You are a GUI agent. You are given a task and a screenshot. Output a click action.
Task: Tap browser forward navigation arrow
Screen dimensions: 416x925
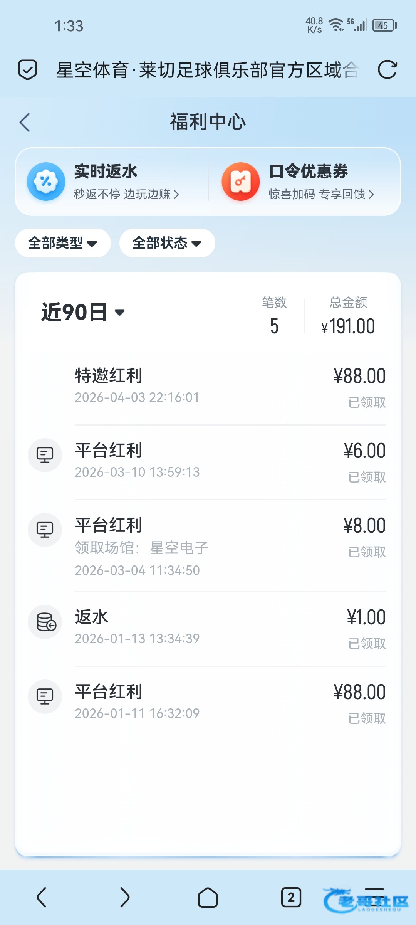124,898
